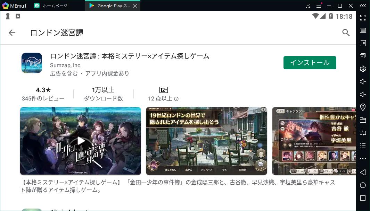Switch to the Google Play tab
This screenshot has height=211, width=370.
pyautogui.click(x=111, y=6)
